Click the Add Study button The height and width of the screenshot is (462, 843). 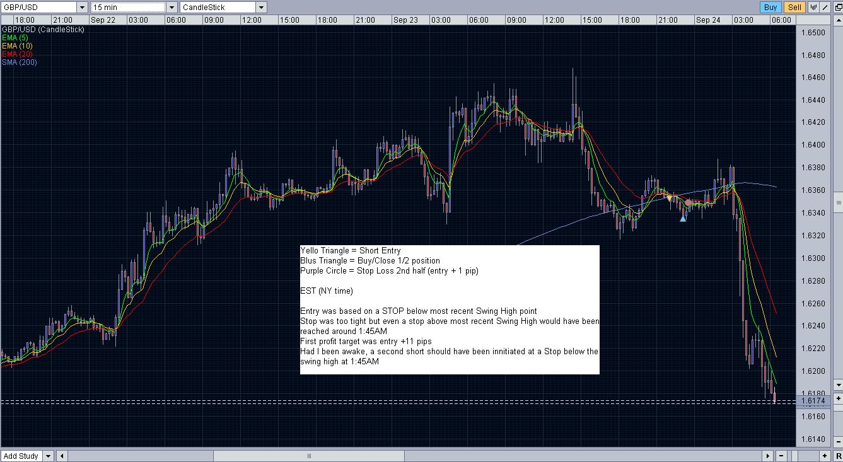point(21,456)
